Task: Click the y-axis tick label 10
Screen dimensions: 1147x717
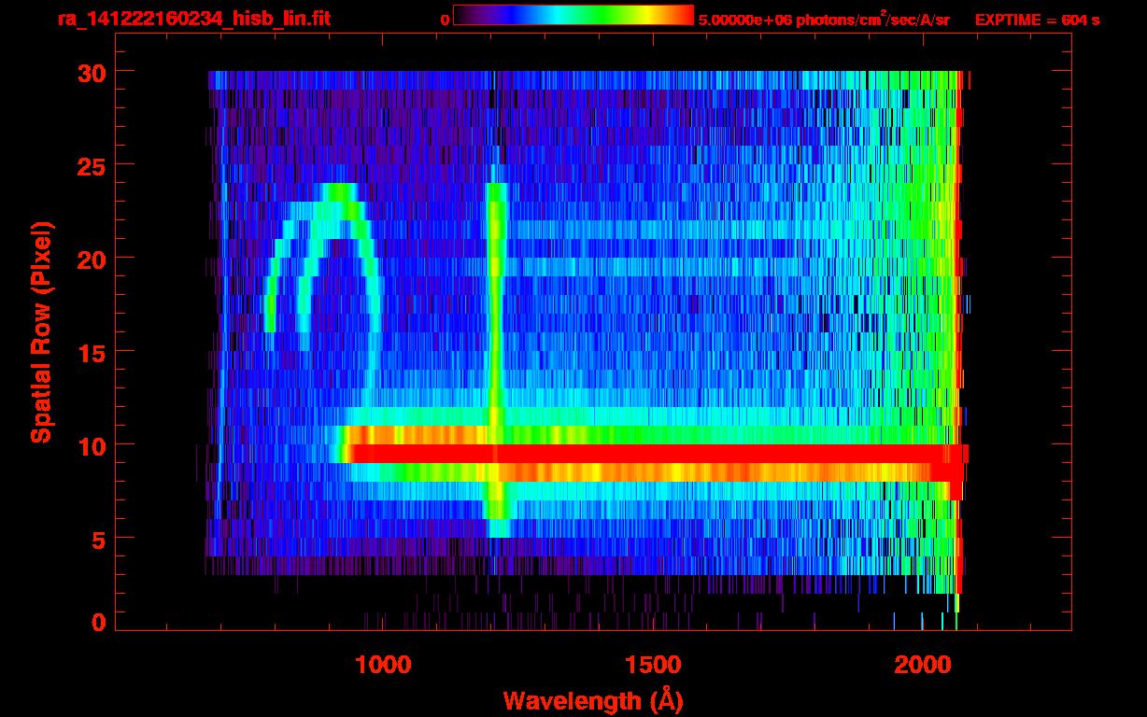Action: click(92, 445)
